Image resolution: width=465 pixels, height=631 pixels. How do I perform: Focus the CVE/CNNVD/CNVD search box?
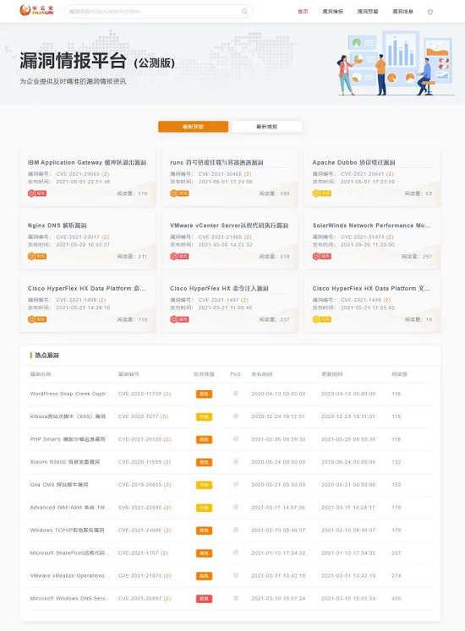click(x=158, y=12)
